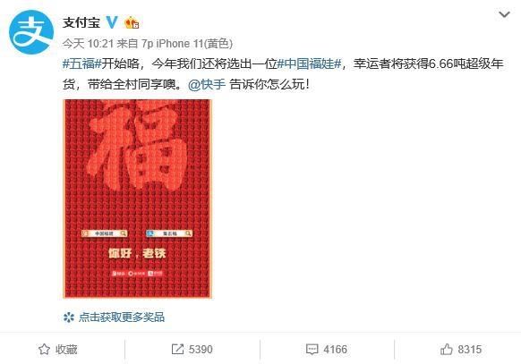521x364 pixels.
Task: Click the 收藏 label
Action: [x=66, y=350]
